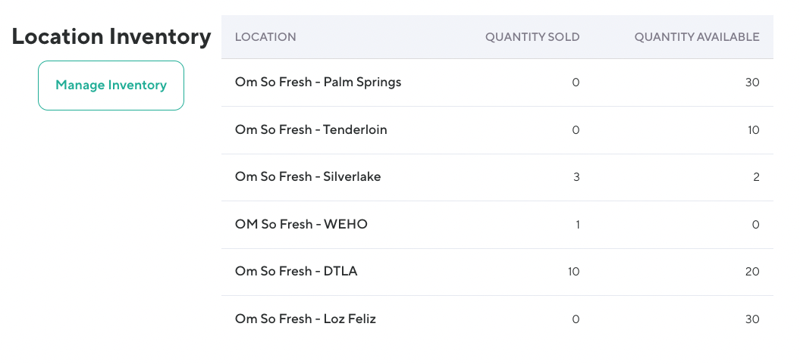The image size is (800, 364).
Task: Select Silverlake quantity available value 2
Action: point(756,177)
